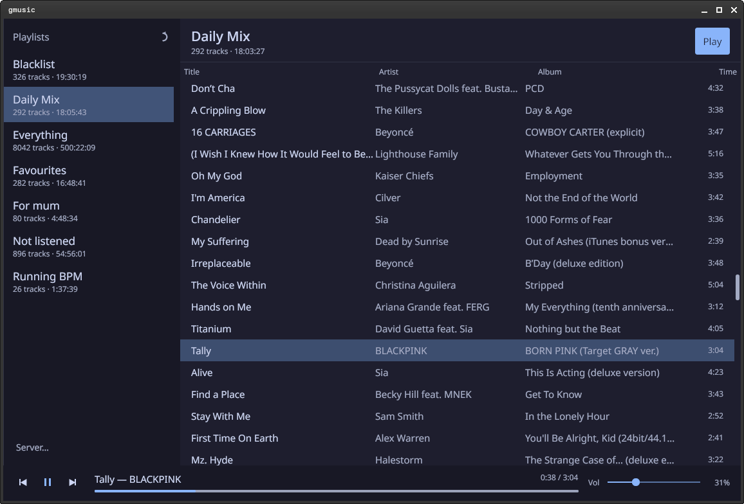
Task: Open the Everything playlist
Action: (x=89, y=140)
